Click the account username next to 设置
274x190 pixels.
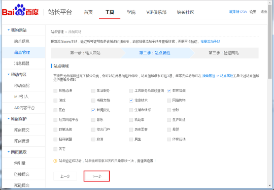(238, 12)
